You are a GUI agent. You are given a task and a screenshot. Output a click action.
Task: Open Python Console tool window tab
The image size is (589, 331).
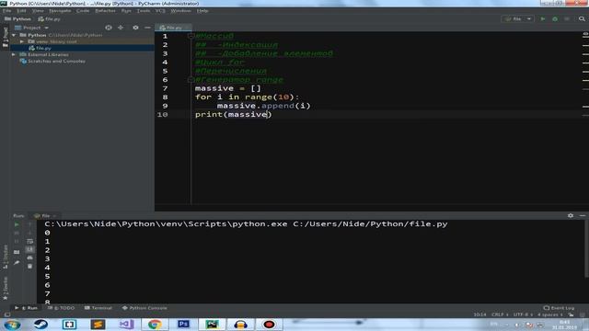(x=144, y=308)
